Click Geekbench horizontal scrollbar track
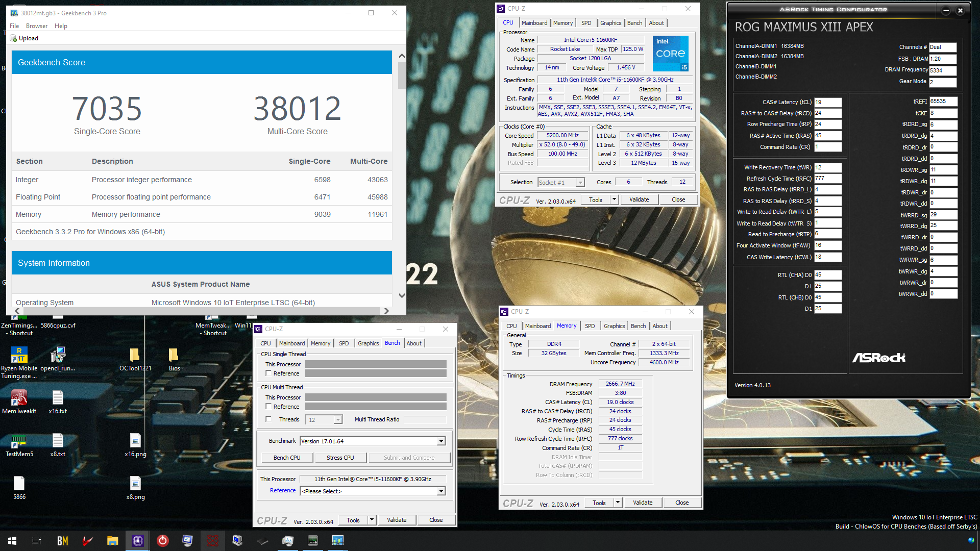This screenshot has width=980, height=551. pyautogui.click(x=202, y=311)
